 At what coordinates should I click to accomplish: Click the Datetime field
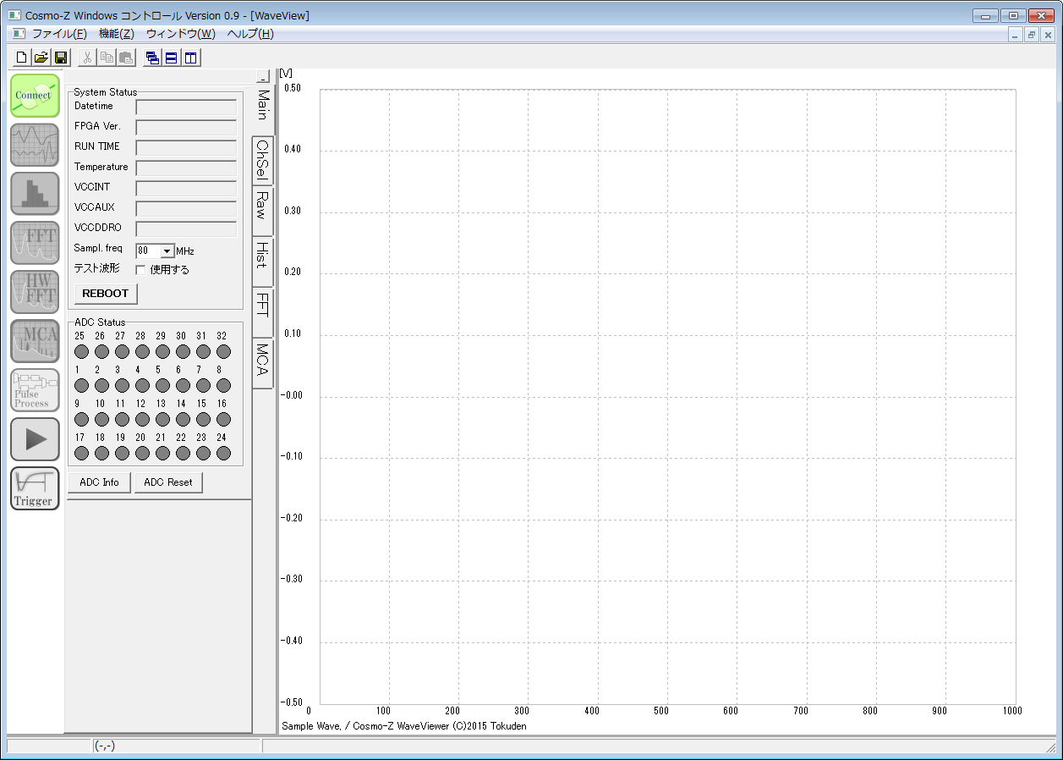(x=186, y=107)
